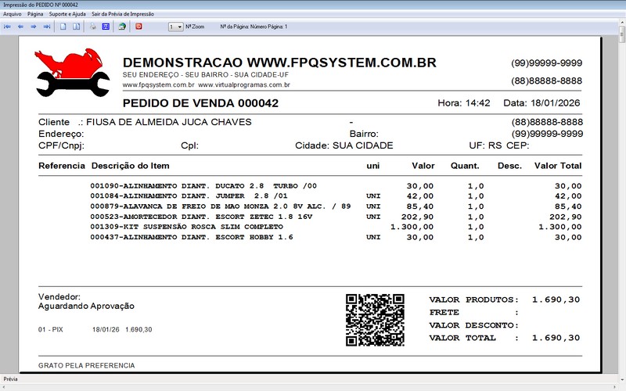This screenshot has height=391, width=626.
Task: Click the next page arrow icon
Action: 34,27
